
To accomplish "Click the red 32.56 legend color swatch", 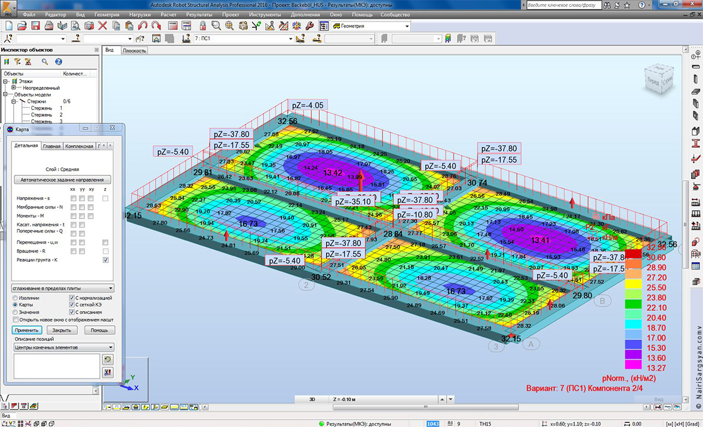I will [x=633, y=253].
